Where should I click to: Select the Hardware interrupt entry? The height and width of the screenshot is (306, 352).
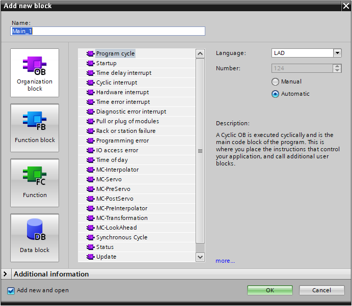point(137,92)
